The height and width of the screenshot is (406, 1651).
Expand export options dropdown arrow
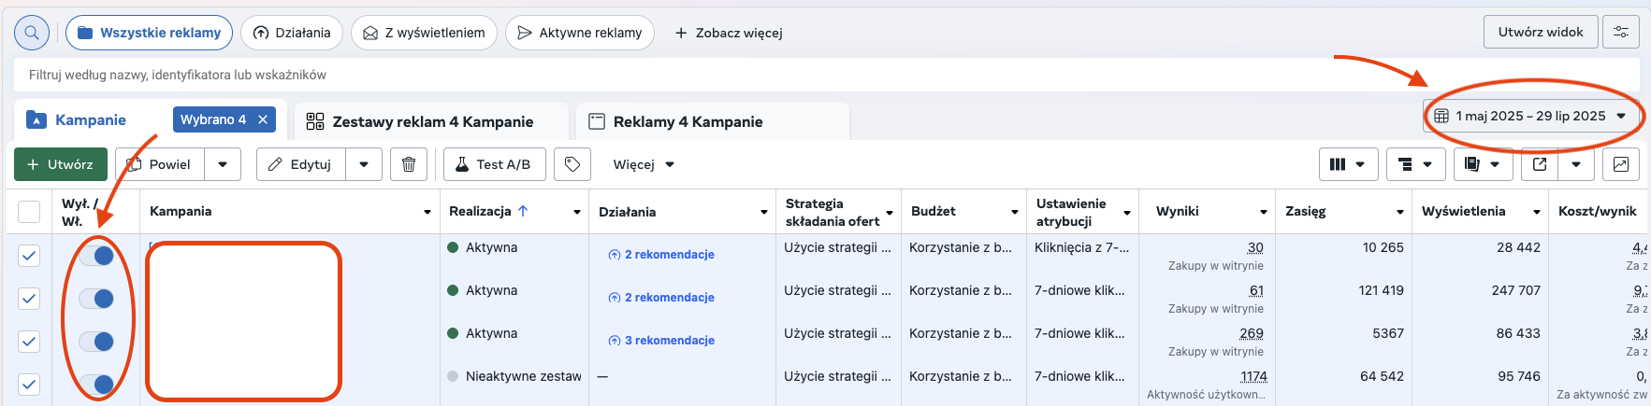point(1576,164)
